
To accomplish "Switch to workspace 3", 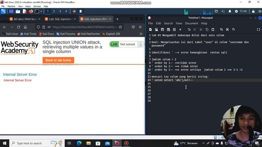I will click(60, 11).
